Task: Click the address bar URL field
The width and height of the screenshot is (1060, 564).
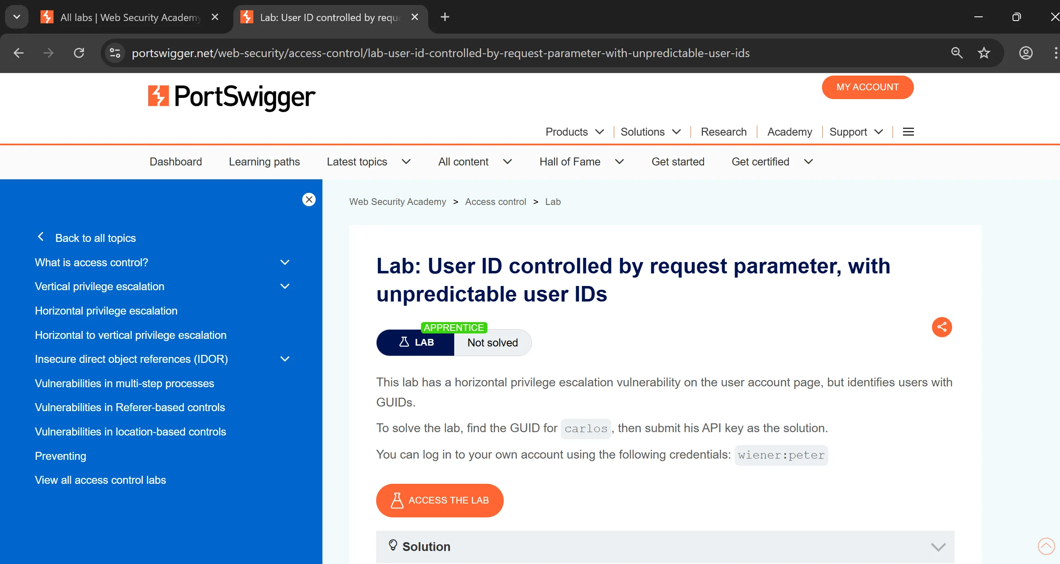Action: click(441, 53)
